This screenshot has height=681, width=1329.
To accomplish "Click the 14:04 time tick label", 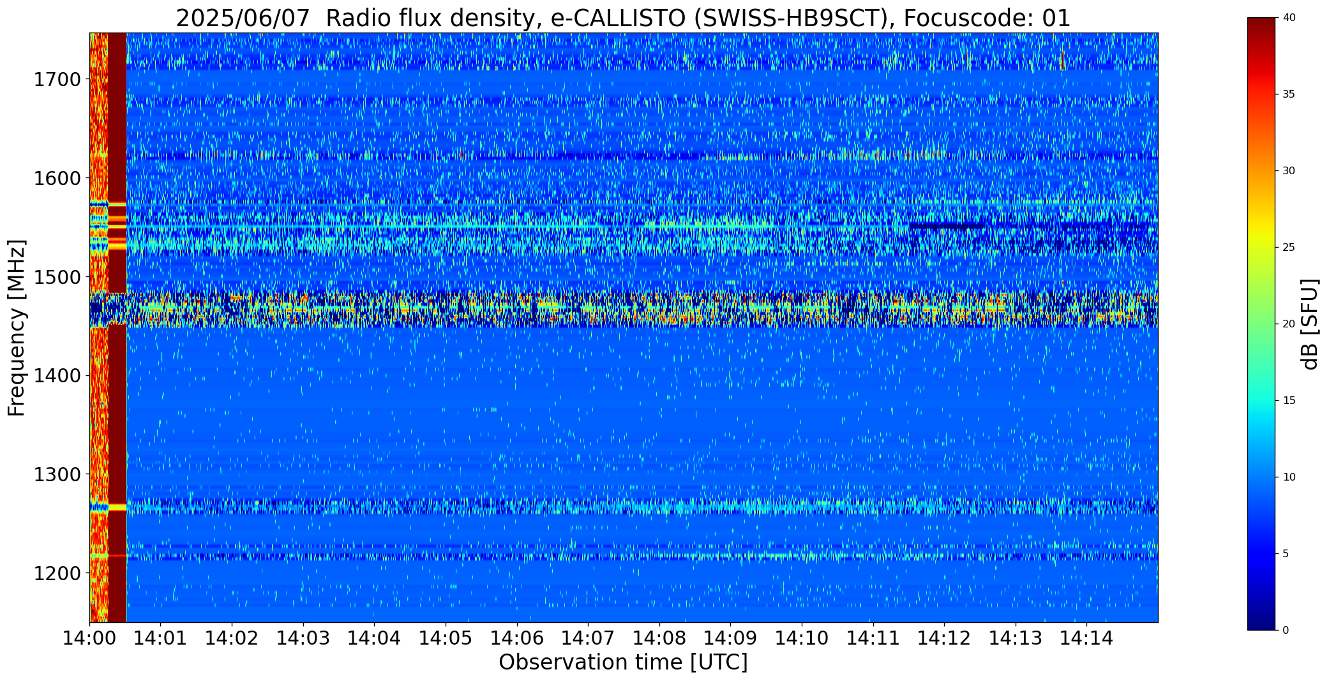I will point(374,638).
